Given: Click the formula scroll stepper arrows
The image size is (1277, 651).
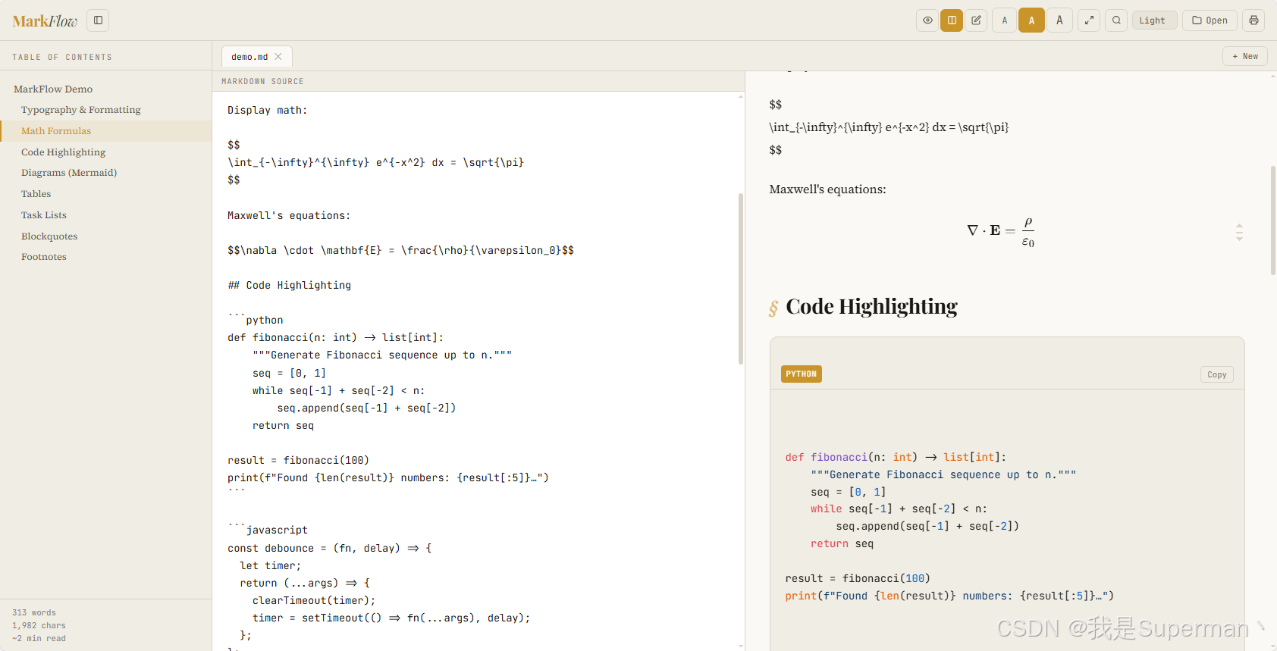Looking at the screenshot, I should 1239,232.
